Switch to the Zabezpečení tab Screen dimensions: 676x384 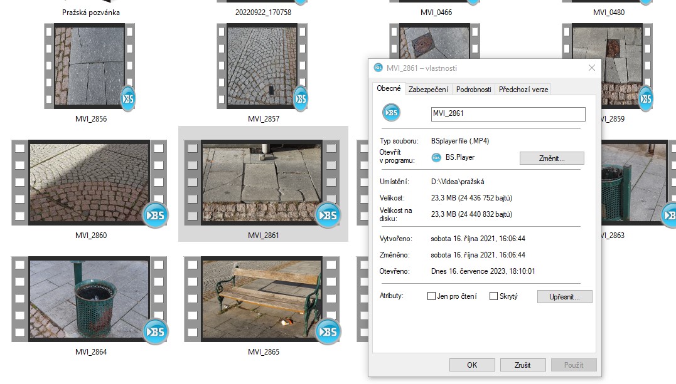click(x=429, y=90)
